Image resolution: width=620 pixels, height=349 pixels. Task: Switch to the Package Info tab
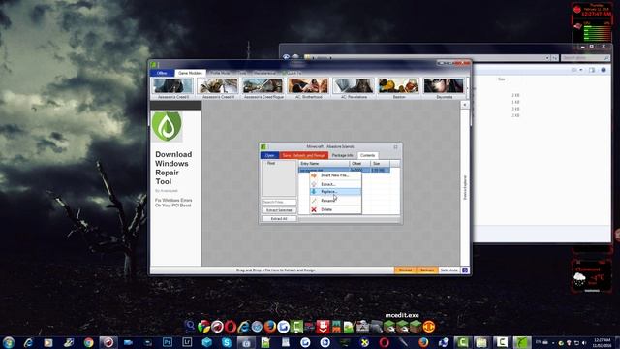[342, 155]
